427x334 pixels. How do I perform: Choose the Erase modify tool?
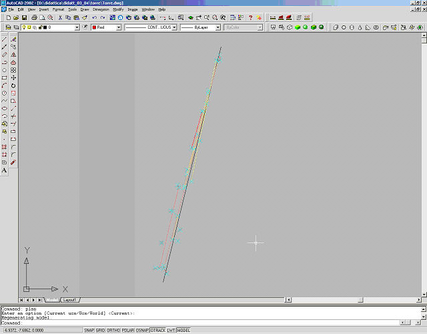[x=13, y=39]
